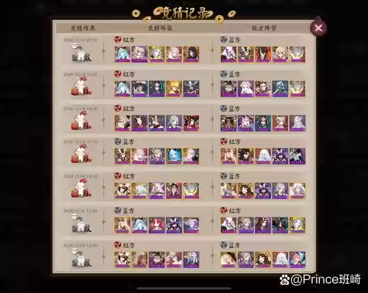Open the red-haired shikigami portrait in the 12:00 blue lineup
Viewport: 368px width, 293px height.
pyautogui.click(x=157, y=225)
